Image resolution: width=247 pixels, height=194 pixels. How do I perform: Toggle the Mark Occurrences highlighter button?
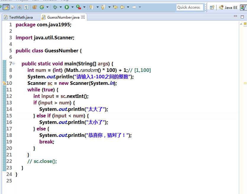(6, 7)
